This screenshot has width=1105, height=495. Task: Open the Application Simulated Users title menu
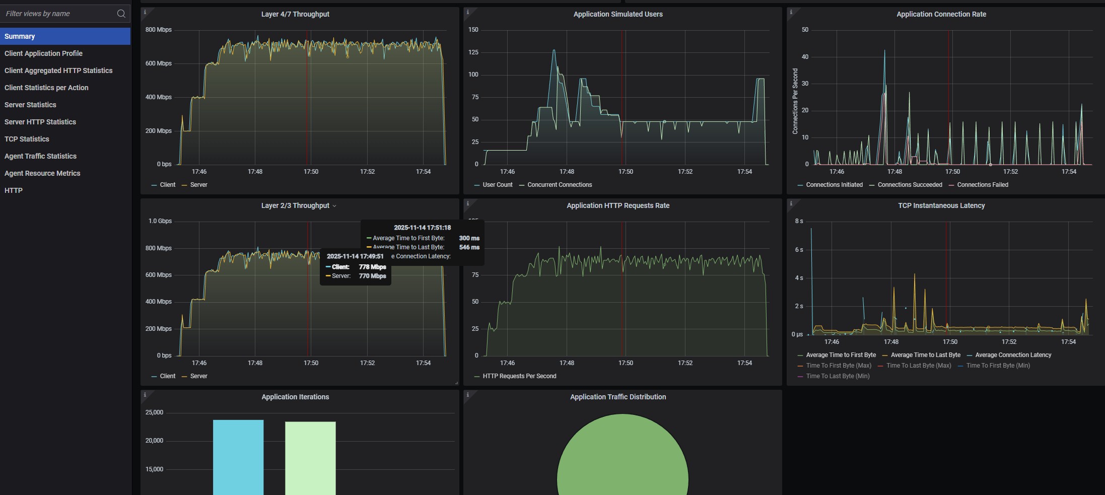(617, 14)
